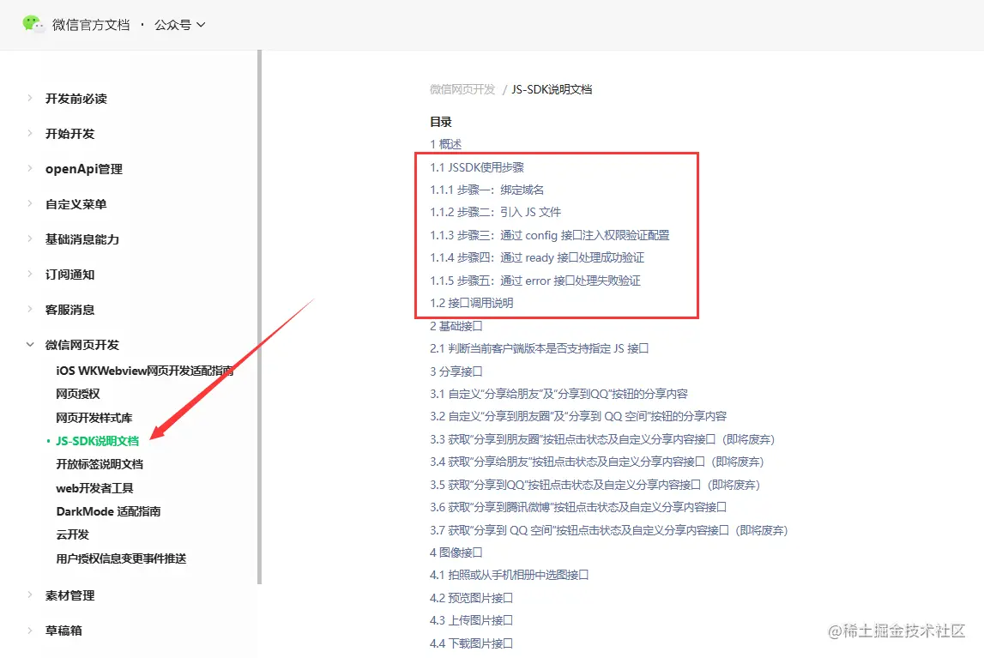
Task: Expand the 开始开发 section
Action: click(69, 134)
